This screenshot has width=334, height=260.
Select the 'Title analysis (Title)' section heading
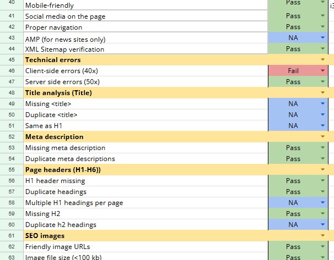(58, 93)
